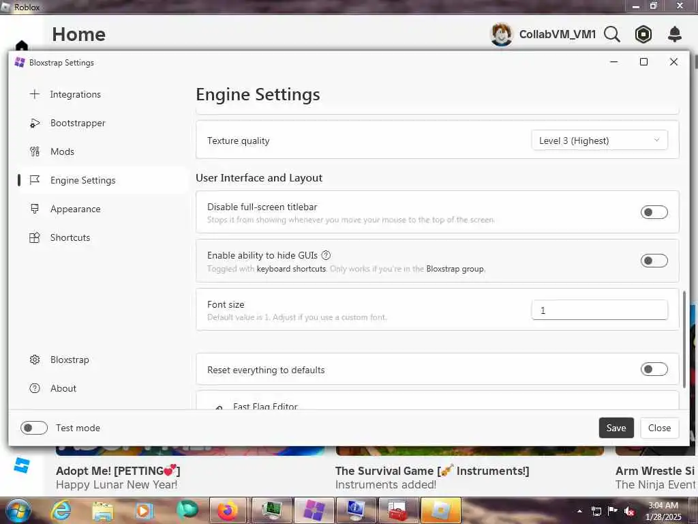Open the Texture quality dropdown

click(599, 141)
